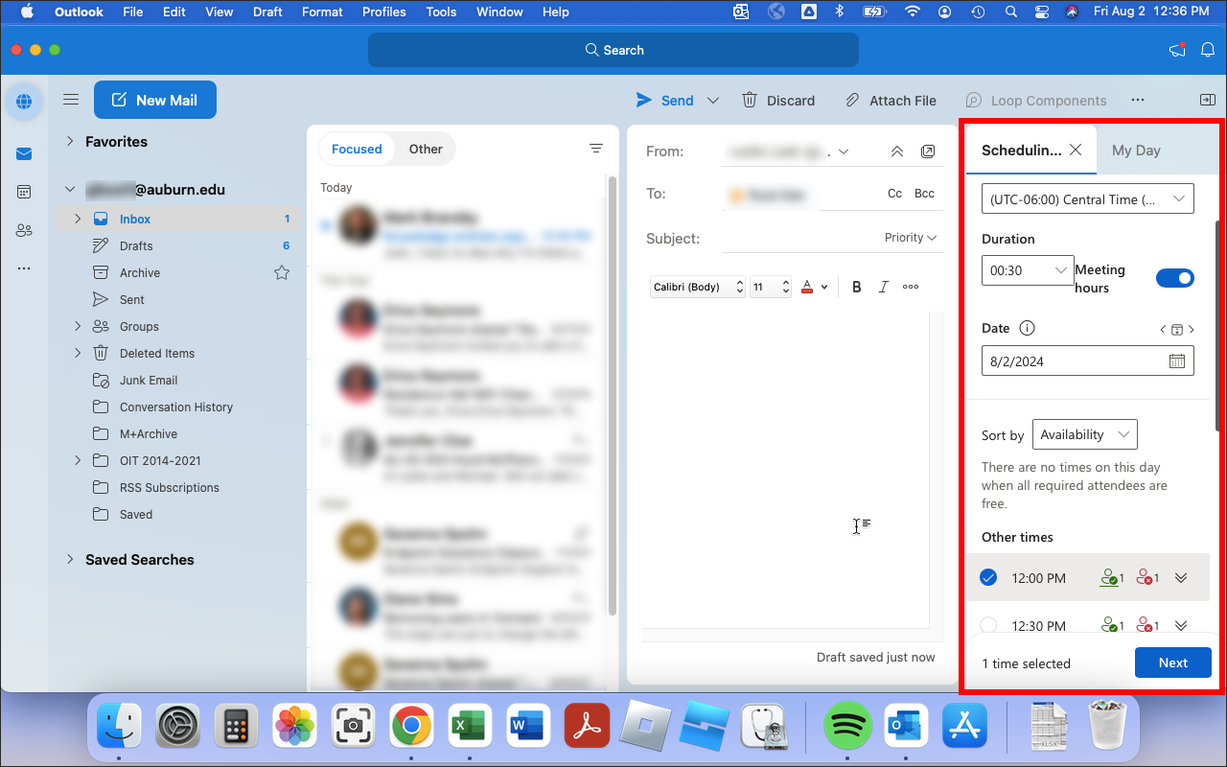Open the From account dropdown
Image resolution: width=1227 pixels, height=767 pixels.
coord(844,151)
